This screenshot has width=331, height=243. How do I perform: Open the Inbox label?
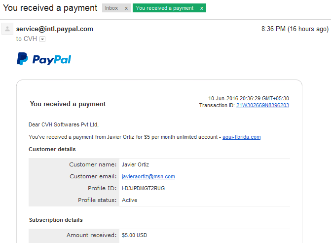(111, 8)
